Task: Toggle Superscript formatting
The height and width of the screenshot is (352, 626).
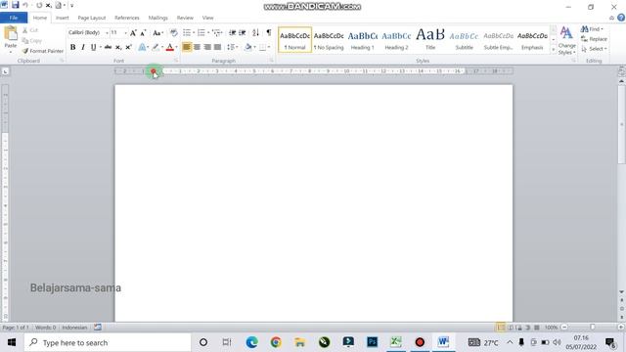Action: pyautogui.click(x=128, y=47)
